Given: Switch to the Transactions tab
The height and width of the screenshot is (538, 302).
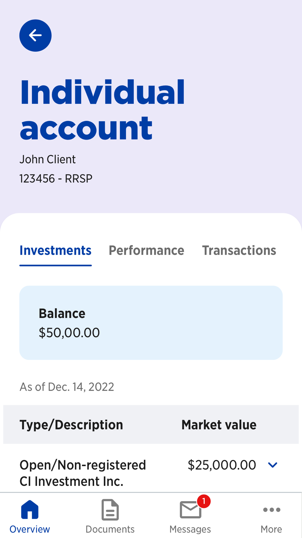Looking at the screenshot, I should [x=239, y=251].
